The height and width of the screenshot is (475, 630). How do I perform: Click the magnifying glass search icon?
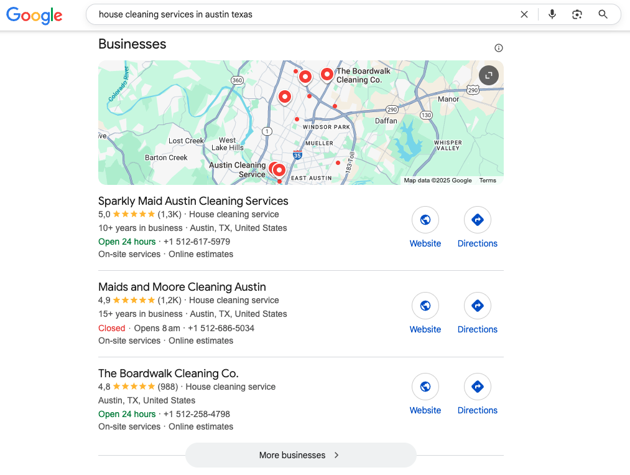603,14
